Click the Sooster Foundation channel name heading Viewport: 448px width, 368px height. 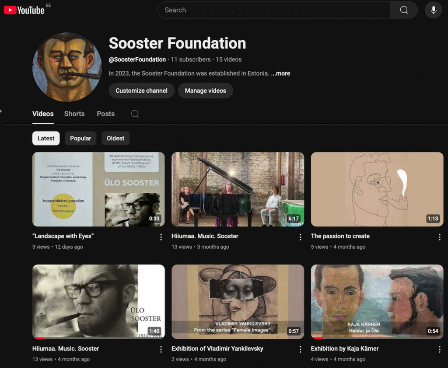click(x=178, y=43)
